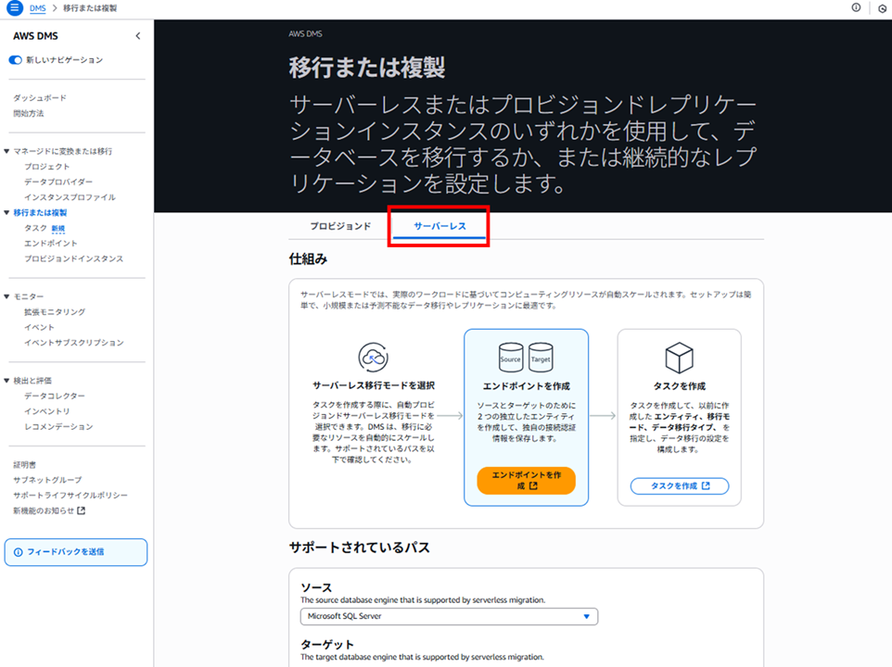Click the AWS DMS label above page title
The width and height of the screenshot is (892, 667).
click(x=305, y=34)
